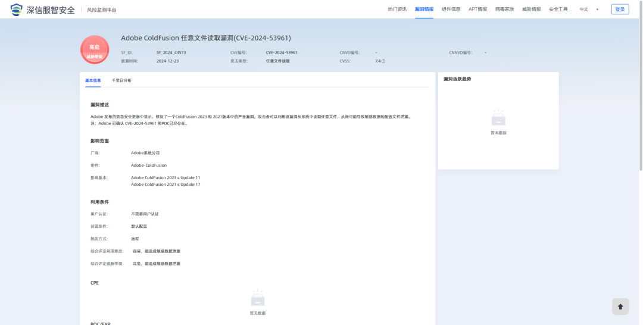Click the CVSS score 7.4
Screen dimensions: 643x325
tap(377, 61)
